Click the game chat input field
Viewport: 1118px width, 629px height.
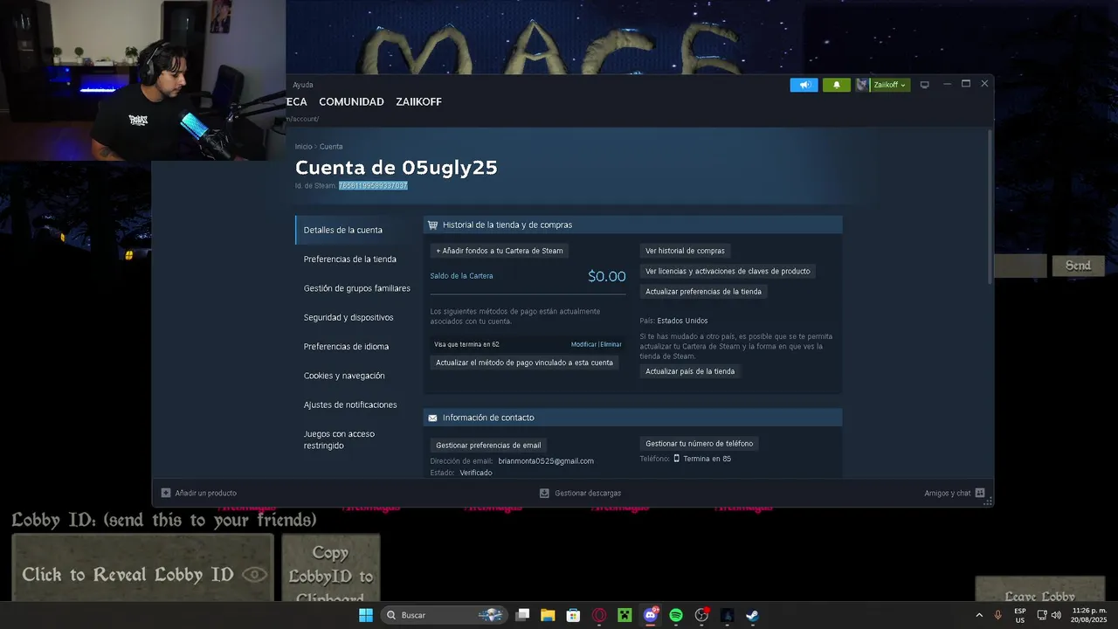(1020, 266)
